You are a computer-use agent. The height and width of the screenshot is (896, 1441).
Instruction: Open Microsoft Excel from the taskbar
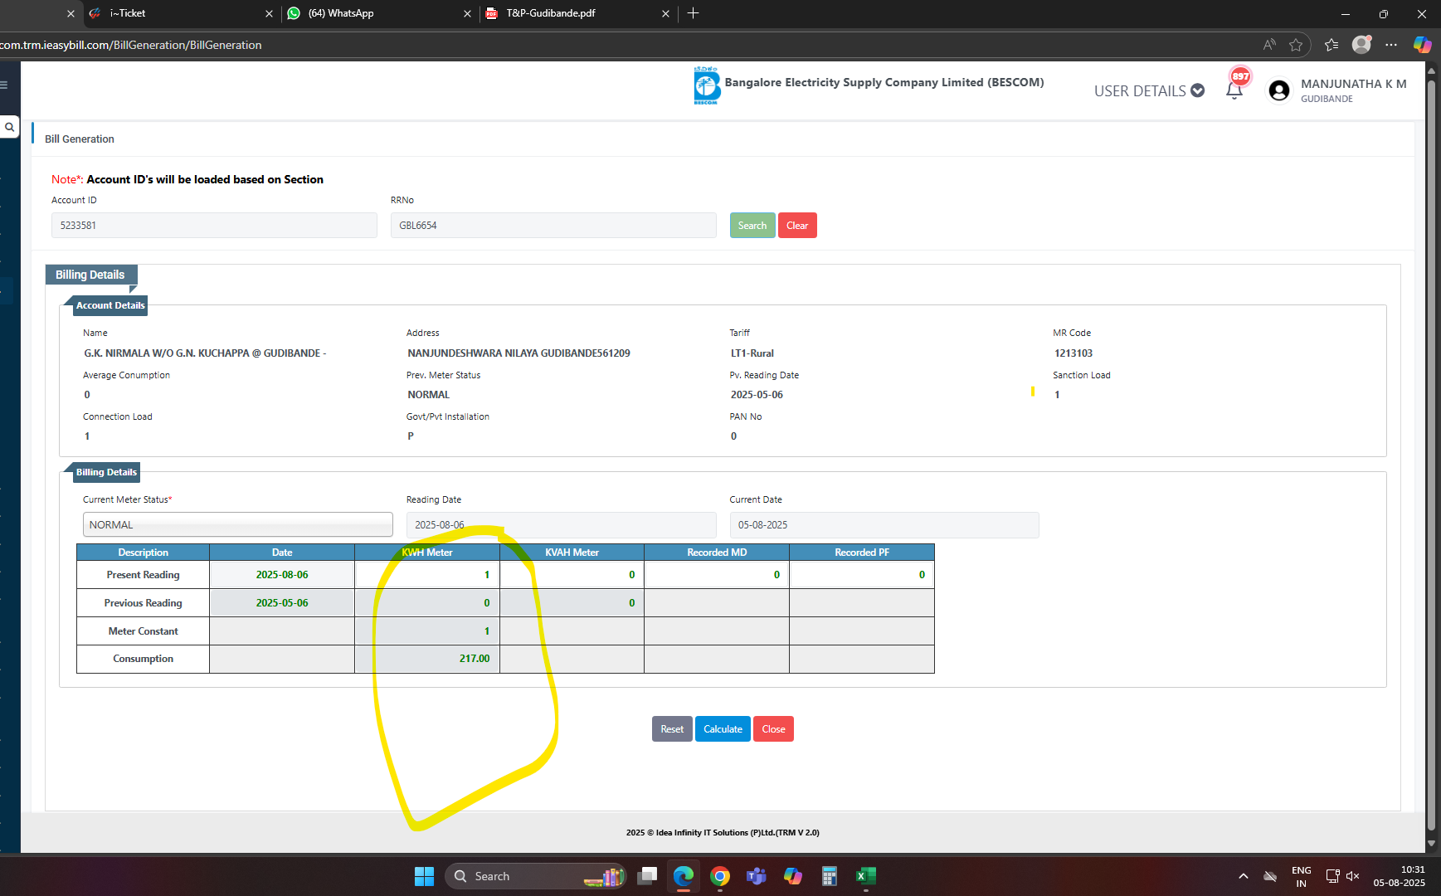[x=865, y=876]
